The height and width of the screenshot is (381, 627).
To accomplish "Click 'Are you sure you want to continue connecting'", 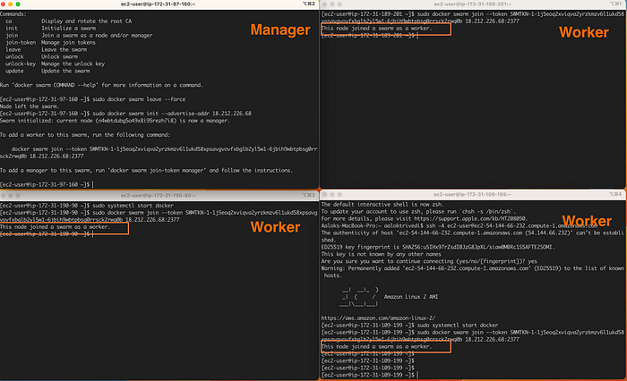I will [429, 261].
